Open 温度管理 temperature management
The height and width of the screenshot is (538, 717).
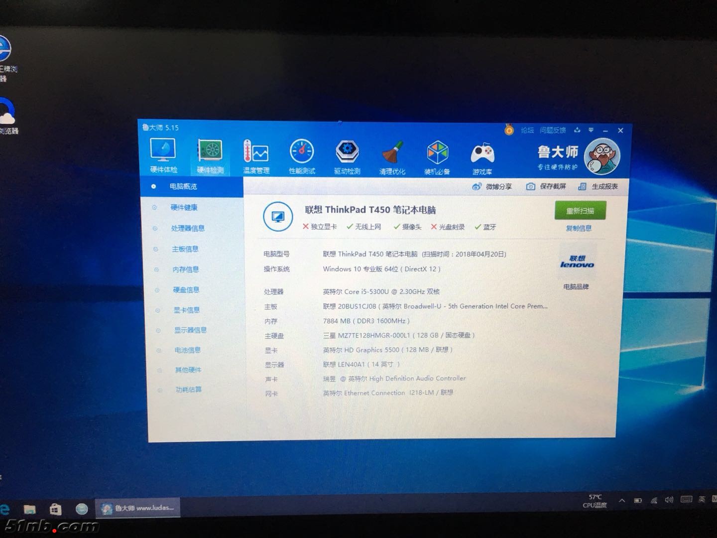(256, 156)
